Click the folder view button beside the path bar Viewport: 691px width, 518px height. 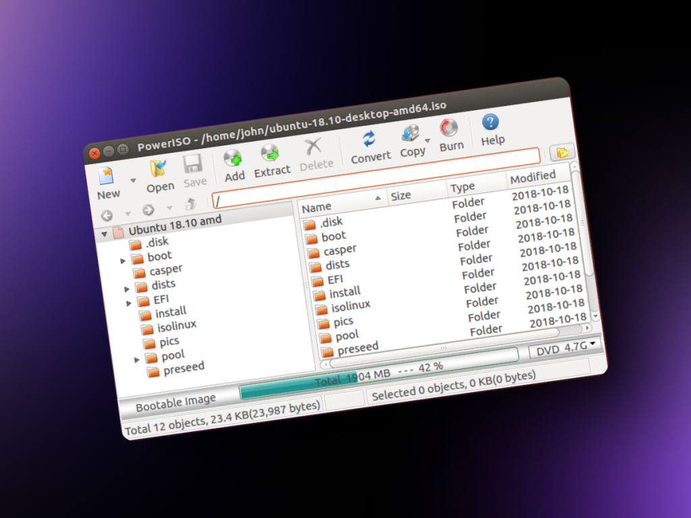coord(562,153)
